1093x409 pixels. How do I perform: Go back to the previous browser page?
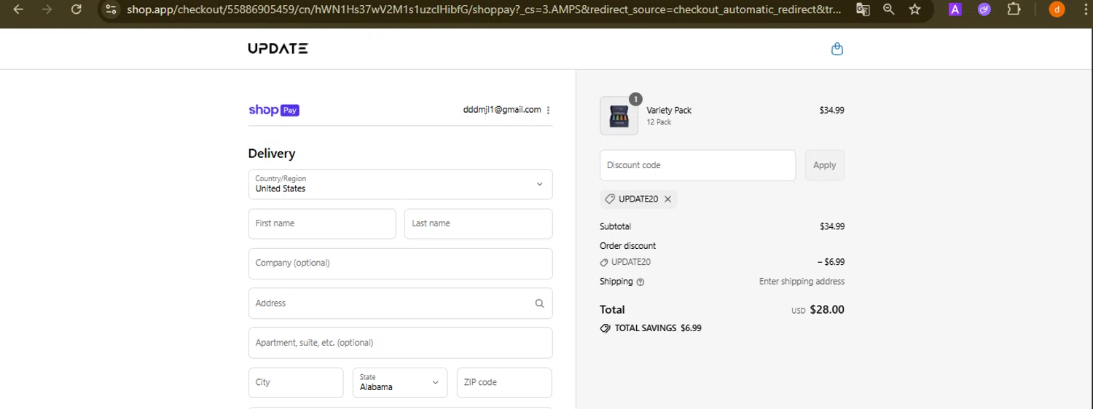[19, 9]
